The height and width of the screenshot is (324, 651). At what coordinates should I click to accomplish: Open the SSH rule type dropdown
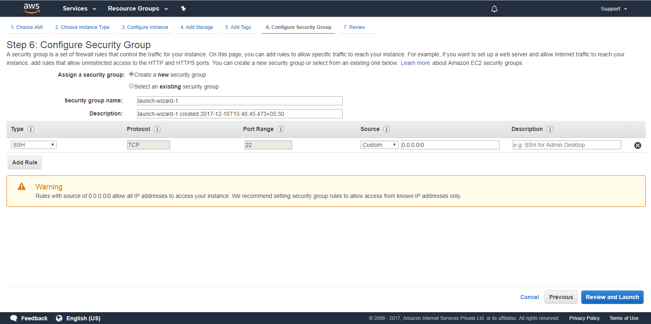tap(34, 145)
